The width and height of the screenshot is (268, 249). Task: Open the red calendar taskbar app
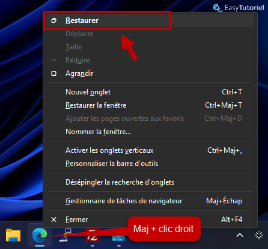coord(93,235)
